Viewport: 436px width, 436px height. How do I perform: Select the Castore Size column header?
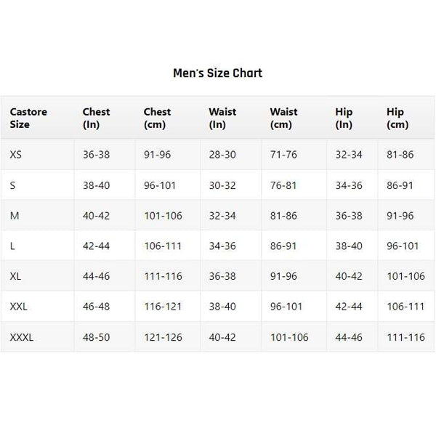(x=28, y=118)
